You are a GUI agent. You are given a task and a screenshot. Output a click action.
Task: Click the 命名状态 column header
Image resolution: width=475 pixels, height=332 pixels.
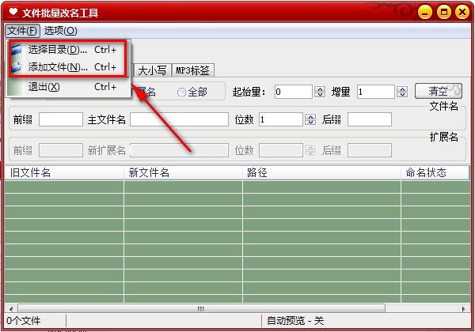[435, 172]
